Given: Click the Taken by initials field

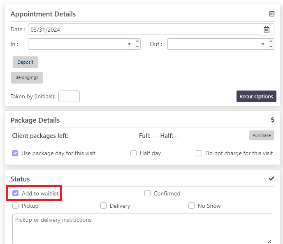Looking at the screenshot, I should (69, 96).
